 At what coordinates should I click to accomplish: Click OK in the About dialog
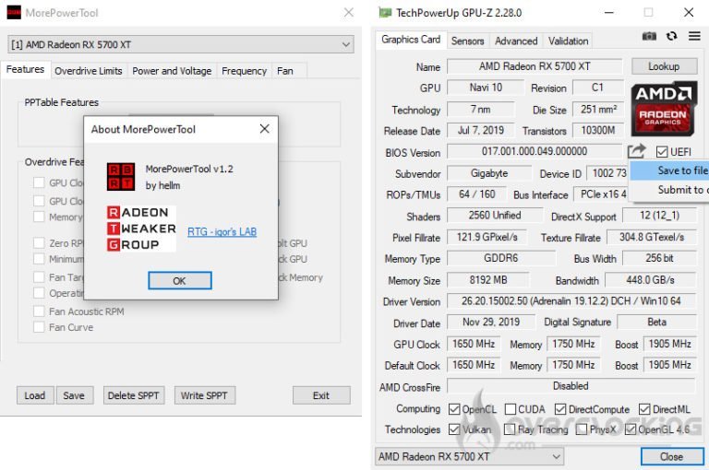[x=179, y=281]
